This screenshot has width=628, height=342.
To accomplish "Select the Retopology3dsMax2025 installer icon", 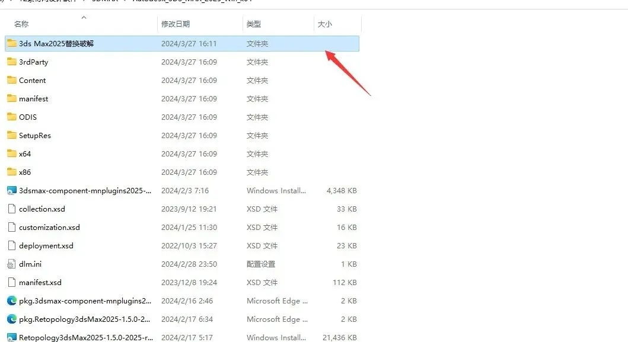I will point(12,337).
